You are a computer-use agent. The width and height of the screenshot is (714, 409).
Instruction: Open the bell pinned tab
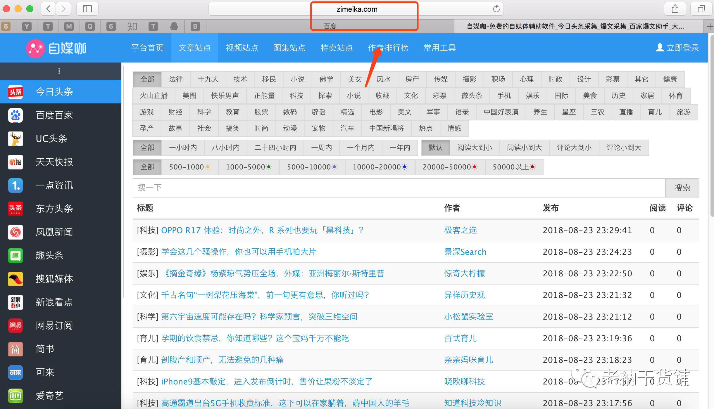click(x=174, y=27)
